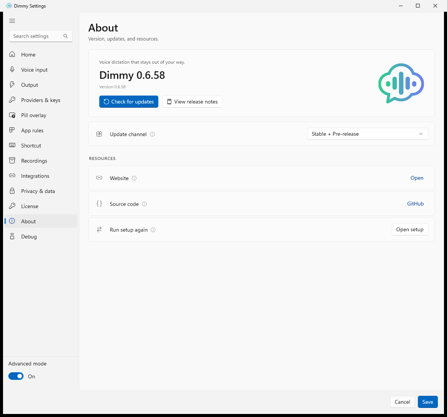Open the Voice input settings page
The width and height of the screenshot is (447, 417).
point(41,70)
